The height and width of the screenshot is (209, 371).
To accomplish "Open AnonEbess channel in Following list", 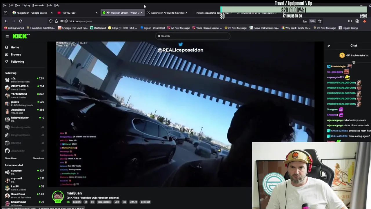I will pos(24,111).
